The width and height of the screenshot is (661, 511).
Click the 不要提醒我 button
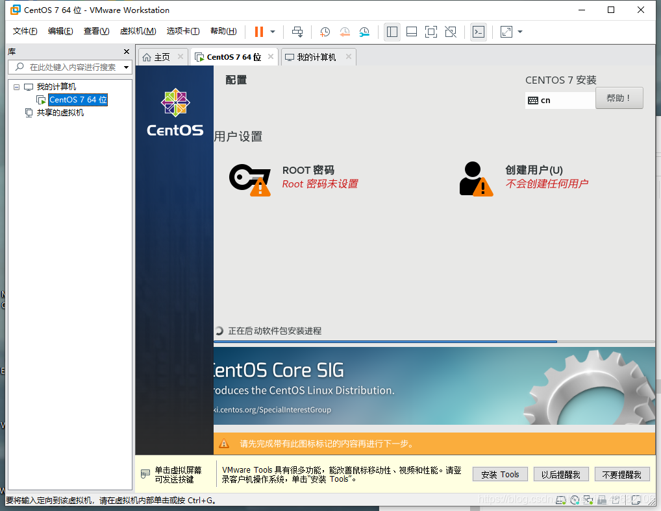622,475
